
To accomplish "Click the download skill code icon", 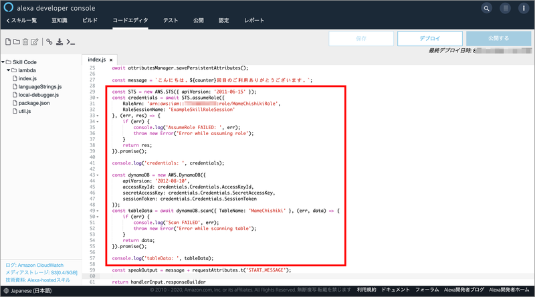I will (60, 41).
